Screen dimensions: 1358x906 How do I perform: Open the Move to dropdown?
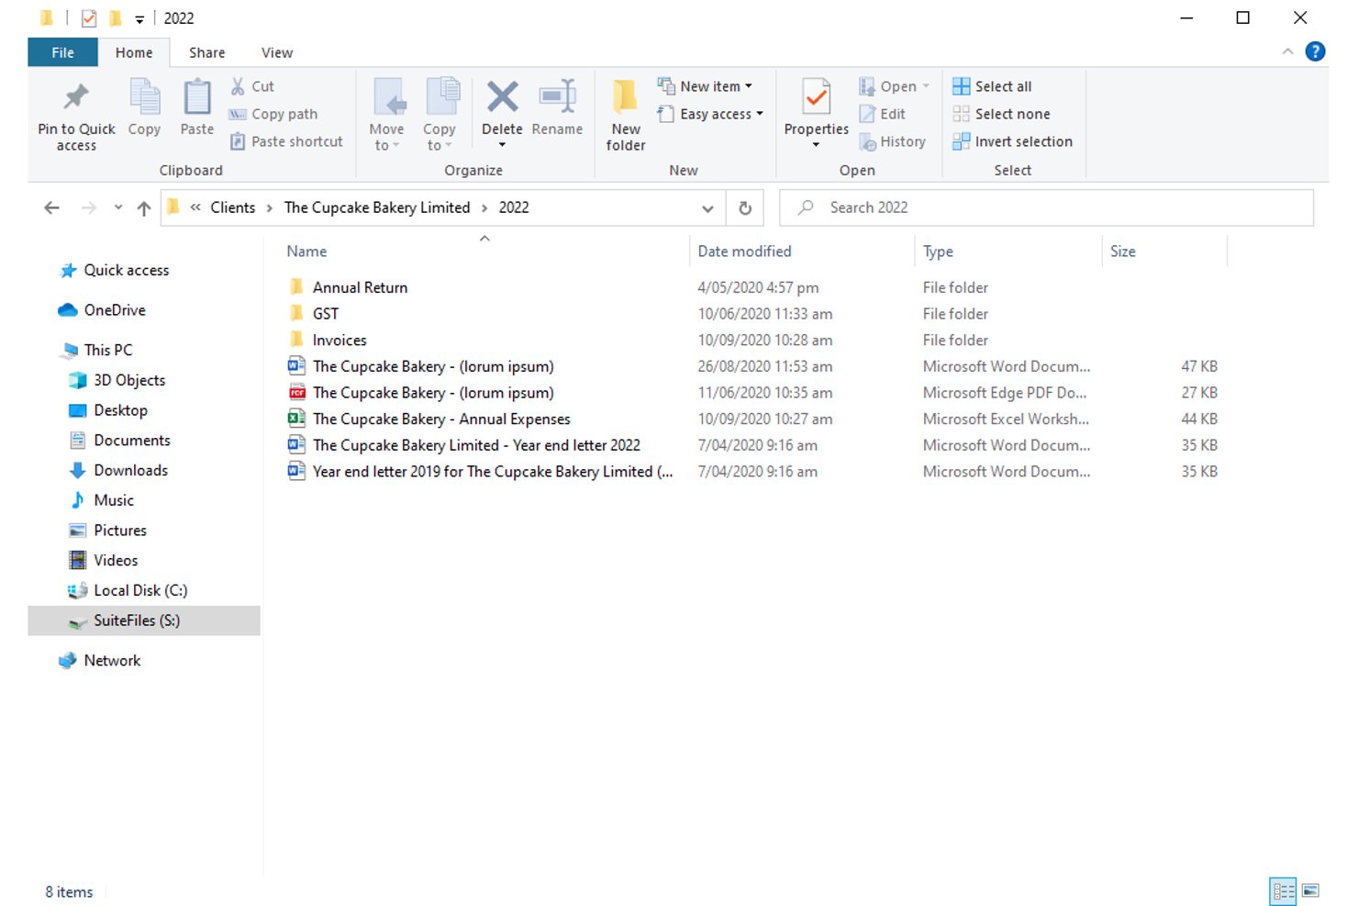[x=386, y=137]
